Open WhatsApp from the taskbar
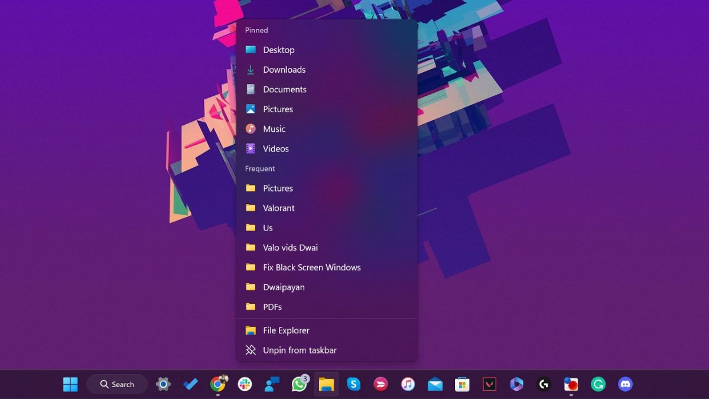The height and width of the screenshot is (399, 709). click(298, 384)
